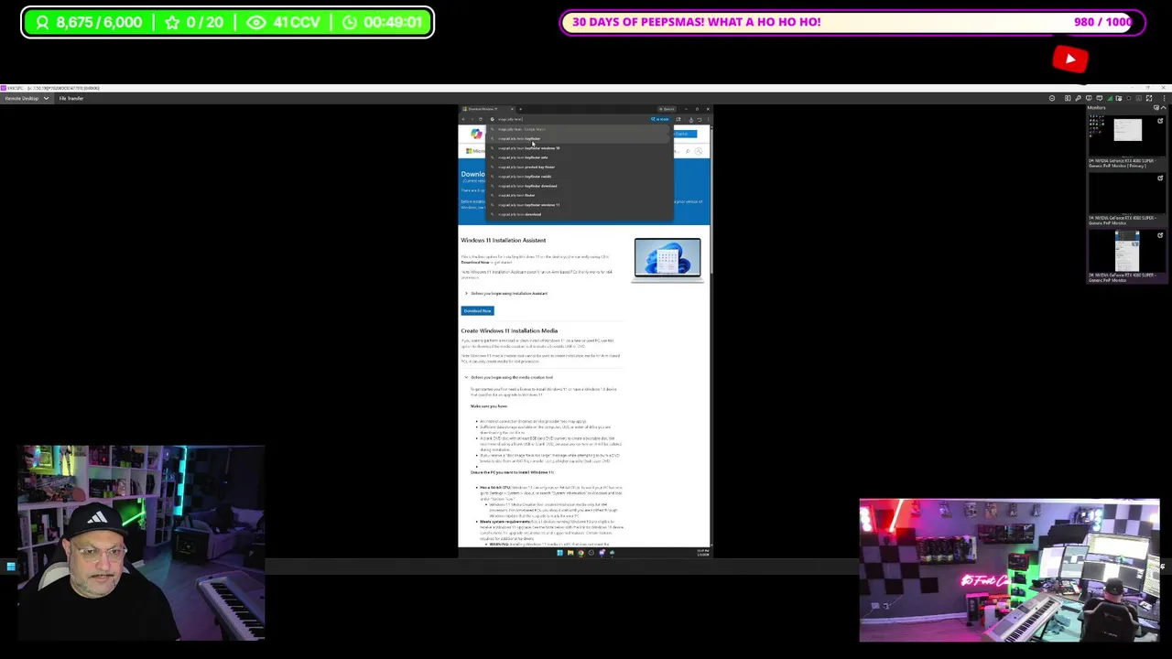Click the remote taskbar clock
1172x659 pixels.
pos(703,553)
